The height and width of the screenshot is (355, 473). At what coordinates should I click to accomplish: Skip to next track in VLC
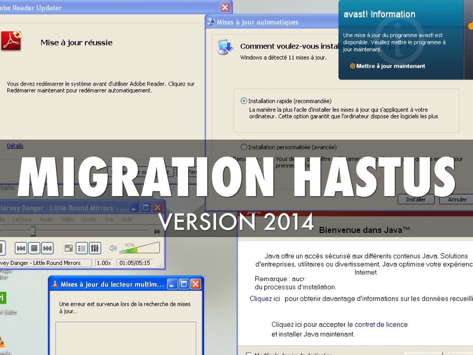[x=47, y=249]
